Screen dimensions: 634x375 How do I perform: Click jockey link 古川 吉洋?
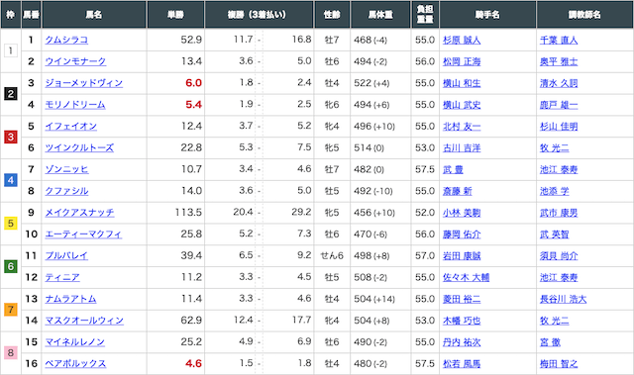pyautogui.click(x=462, y=147)
